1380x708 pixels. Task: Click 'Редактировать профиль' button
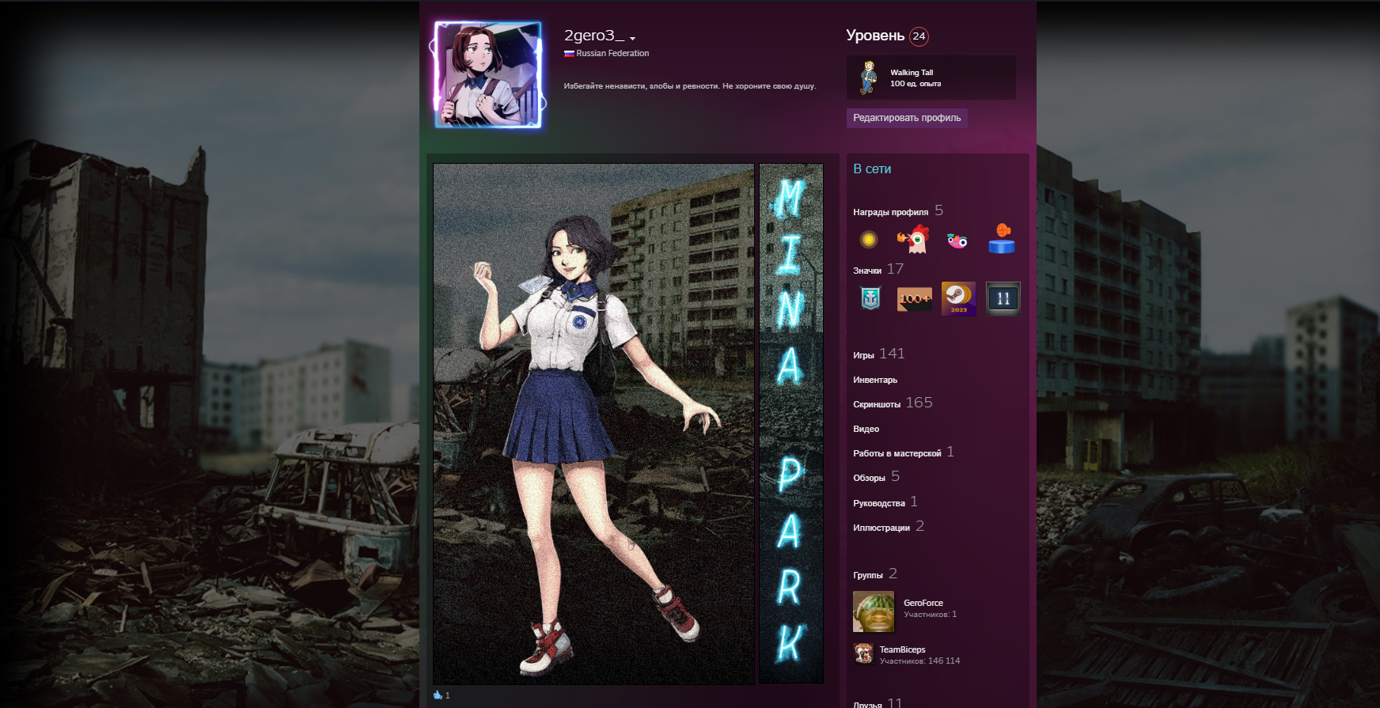point(907,118)
